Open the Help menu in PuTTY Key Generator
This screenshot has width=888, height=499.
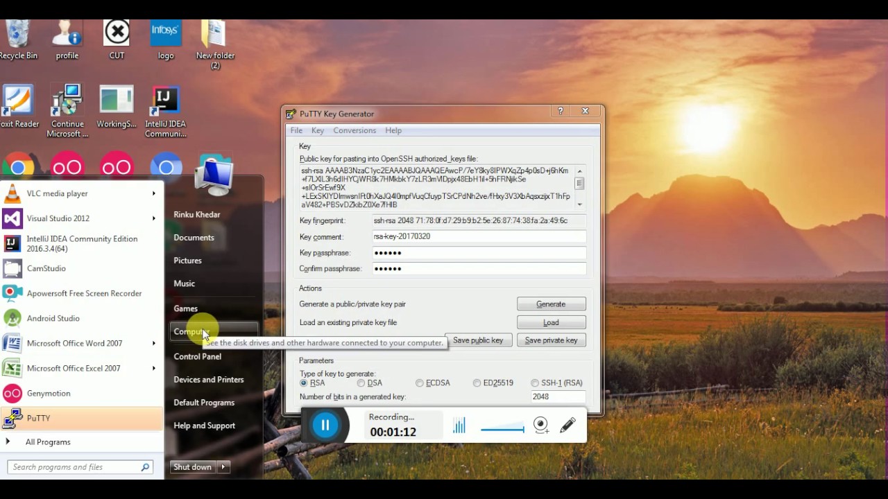[x=393, y=130]
